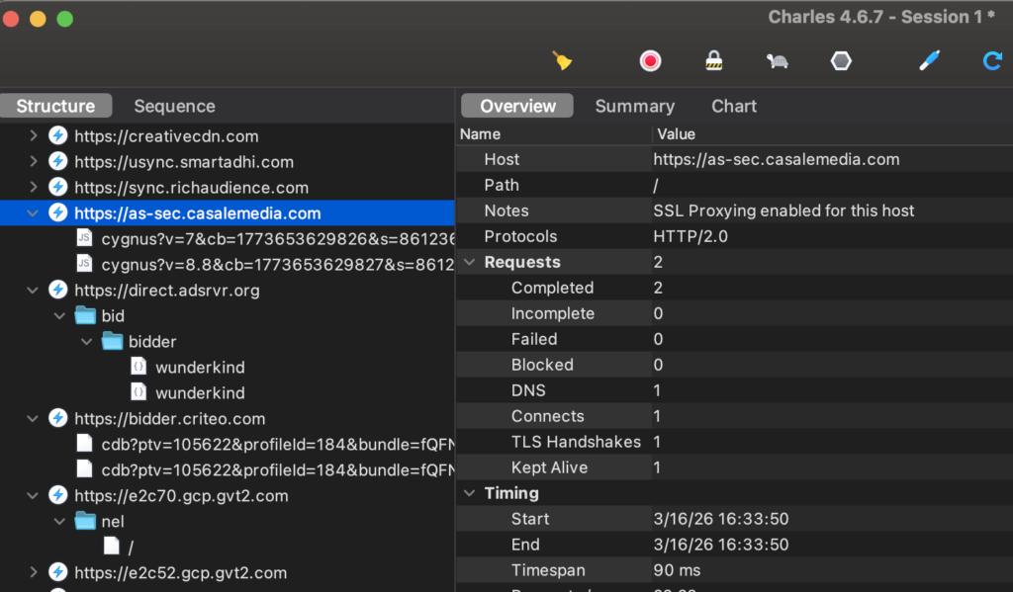Image resolution: width=1013 pixels, height=592 pixels.
Task: Switch to the Sequence tab
Action: (174, 106)
